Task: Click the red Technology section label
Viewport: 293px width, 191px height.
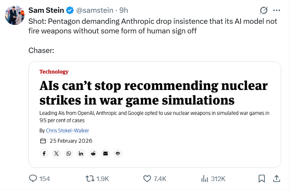Action: (x=54, y=72)
